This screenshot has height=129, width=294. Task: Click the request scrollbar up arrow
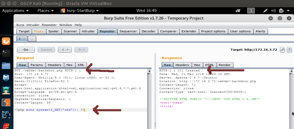click(x=149, y=71)
